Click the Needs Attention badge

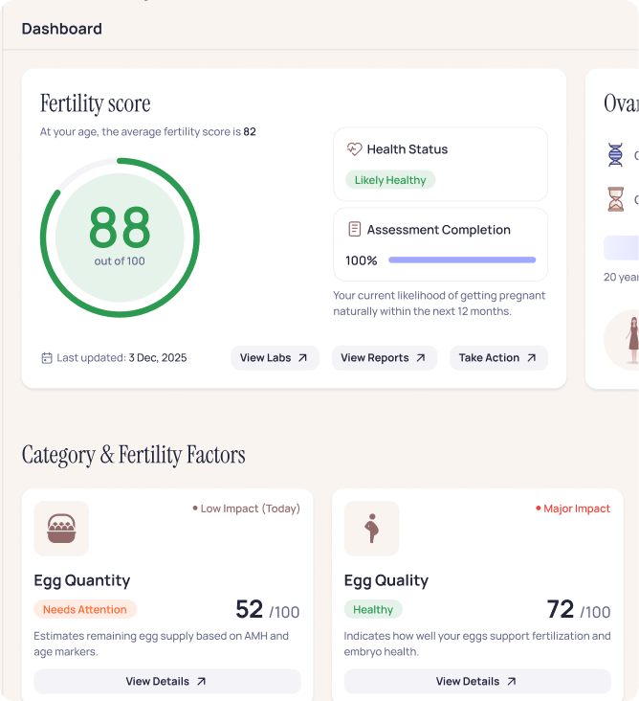85,609
